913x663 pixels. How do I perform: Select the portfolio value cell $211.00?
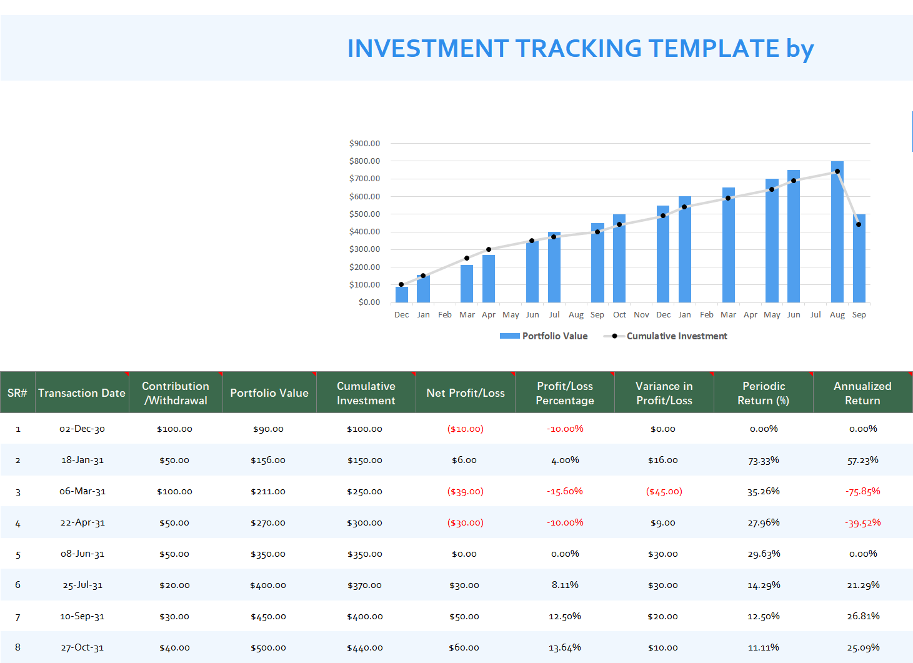pos(268,491)
